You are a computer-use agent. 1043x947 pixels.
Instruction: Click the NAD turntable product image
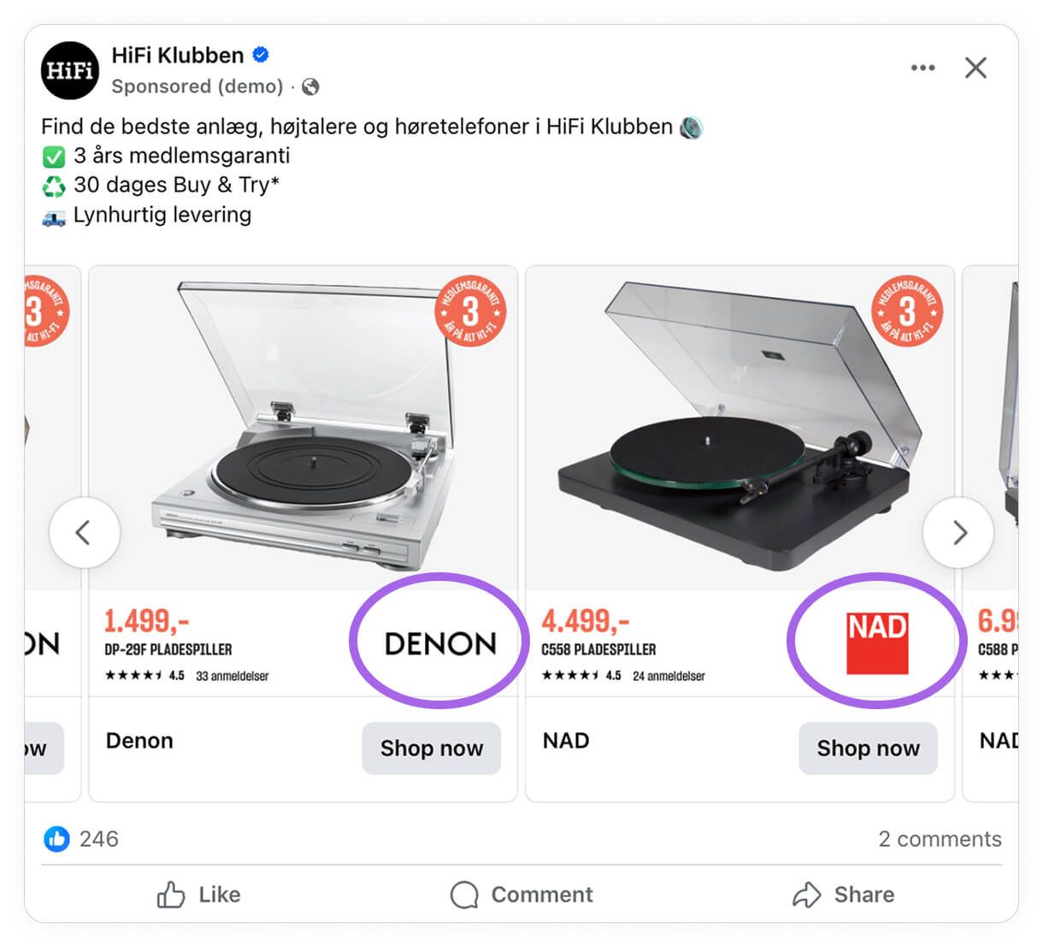click(x=740, y=428)
